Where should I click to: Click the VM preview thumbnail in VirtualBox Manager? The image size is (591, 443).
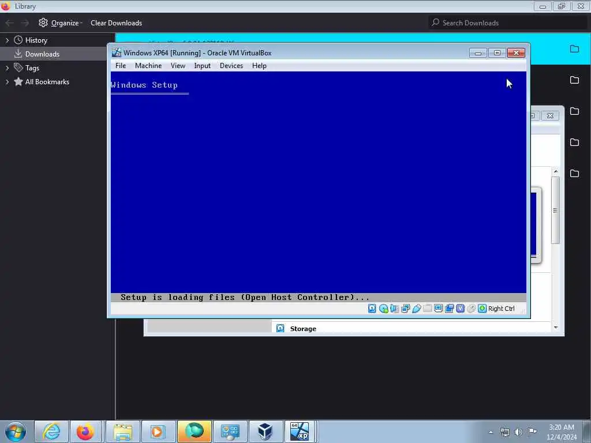tap(536, 225)
